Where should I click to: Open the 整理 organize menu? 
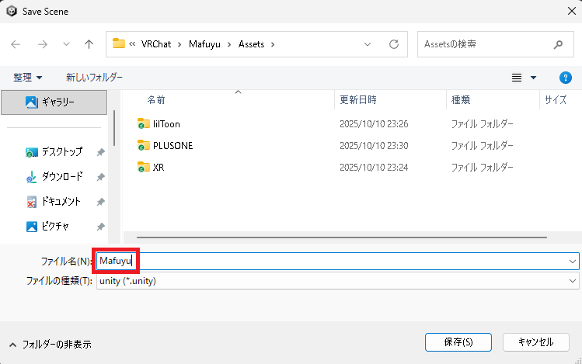coord(27,78)
